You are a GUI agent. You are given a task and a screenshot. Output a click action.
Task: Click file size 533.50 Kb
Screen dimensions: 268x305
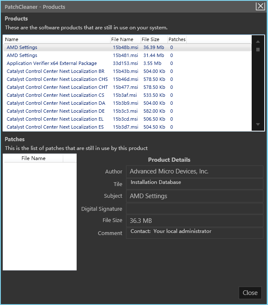(154, 95)
